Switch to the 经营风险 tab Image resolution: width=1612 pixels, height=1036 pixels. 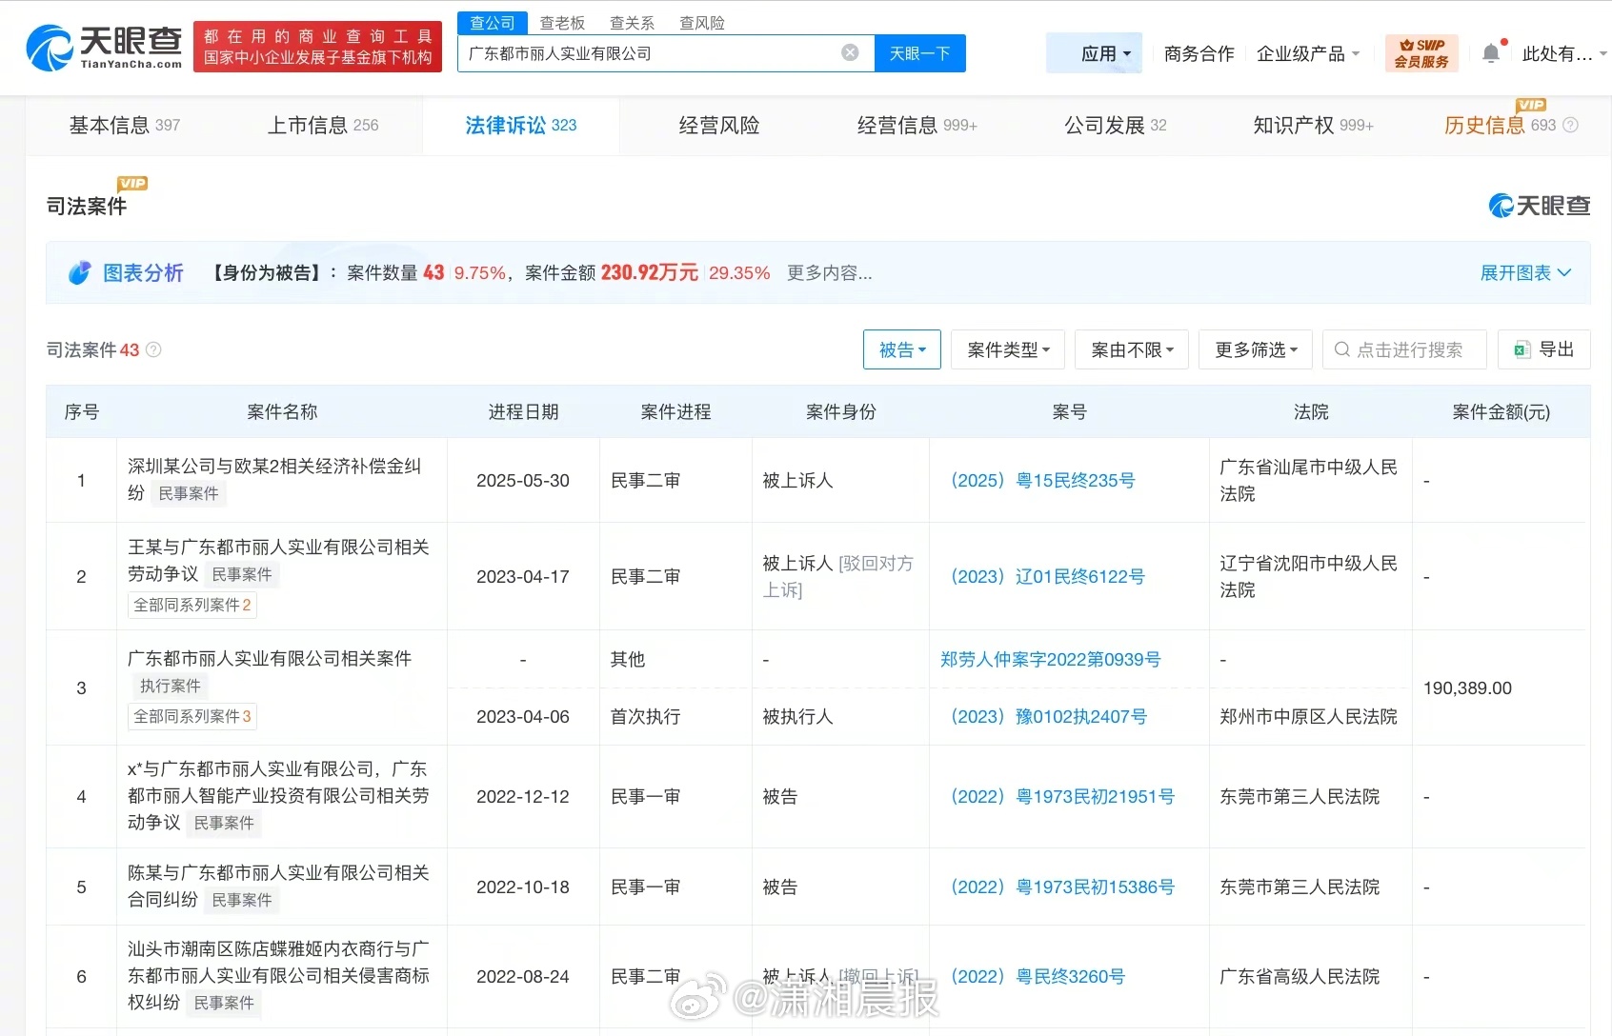[x=718, y=126]
